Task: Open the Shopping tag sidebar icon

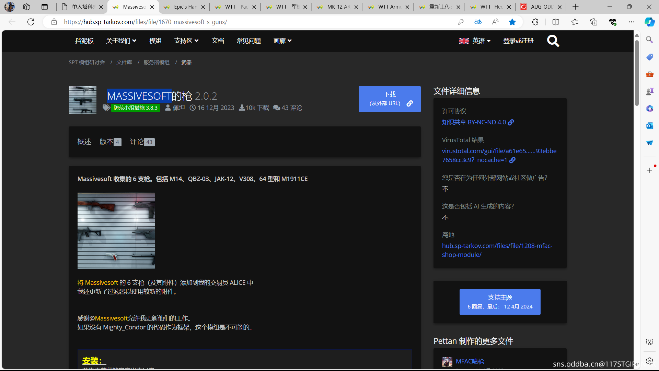Action: (649, 57)
